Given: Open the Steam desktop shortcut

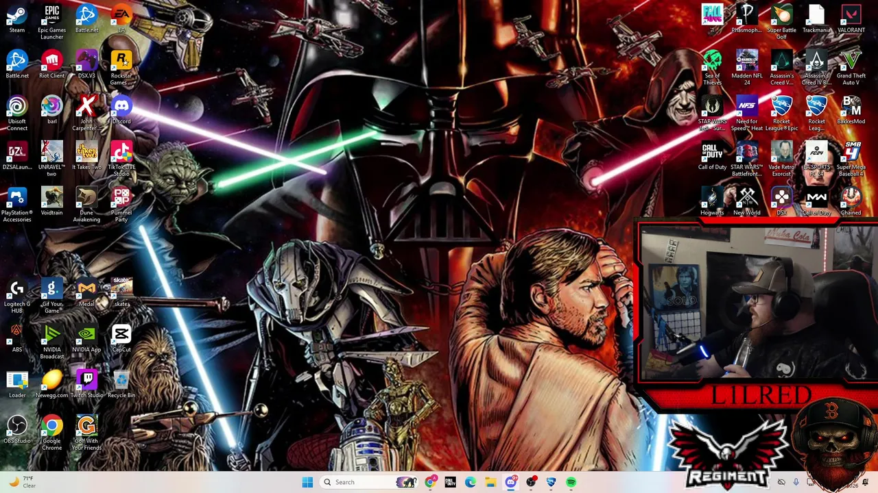Looking at the screenshot, I should point(17,19).
